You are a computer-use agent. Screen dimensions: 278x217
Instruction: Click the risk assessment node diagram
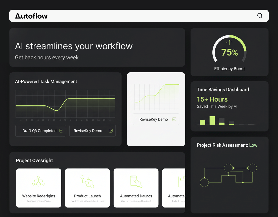tap(228, 175)
